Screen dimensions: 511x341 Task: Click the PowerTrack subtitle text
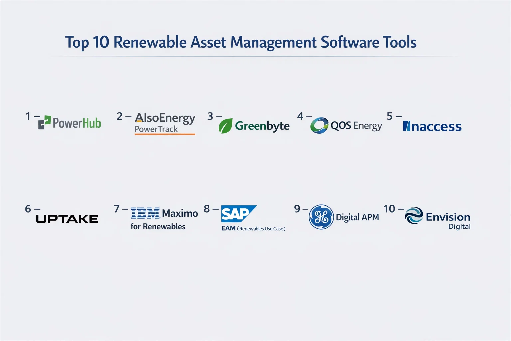(156, 129)
